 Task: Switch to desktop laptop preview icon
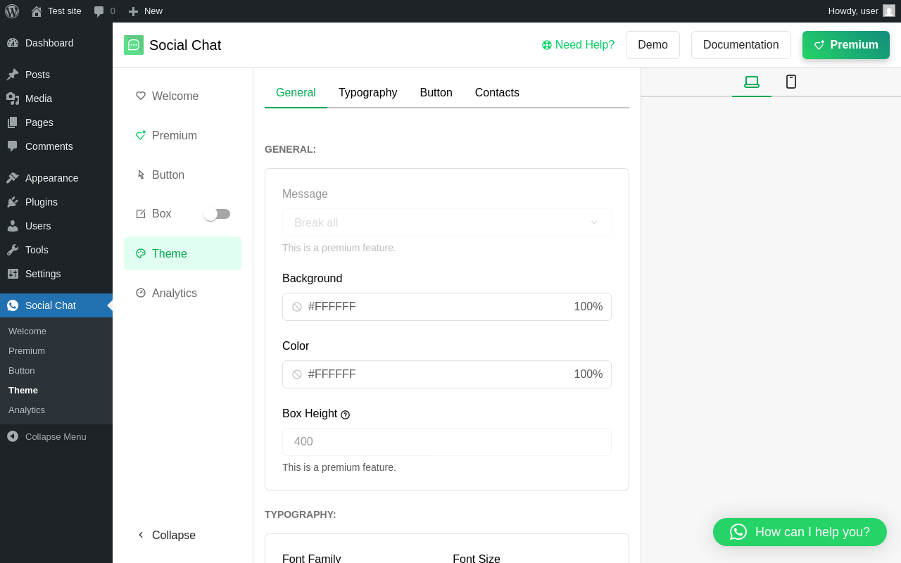pos(752,82)
